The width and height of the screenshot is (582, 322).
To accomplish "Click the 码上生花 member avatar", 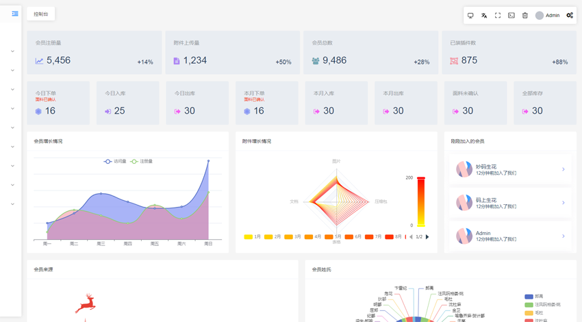I will (x=464, y=203).
